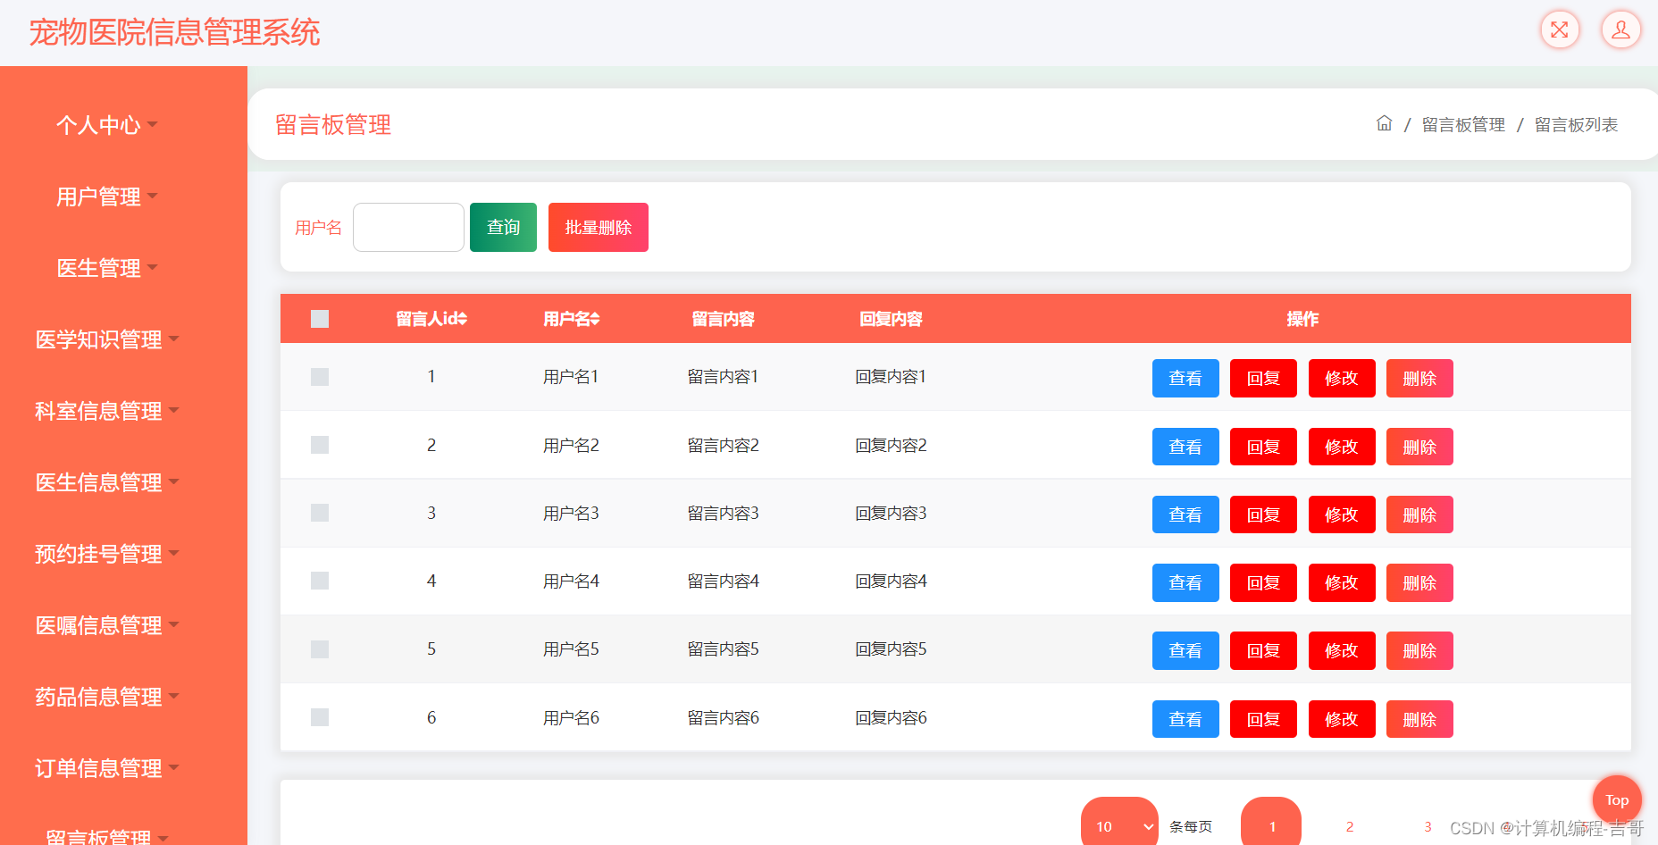Check the checkbox for row 用户名2

320,445
